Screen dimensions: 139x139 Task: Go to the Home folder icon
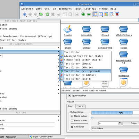(x=41, y=14)
